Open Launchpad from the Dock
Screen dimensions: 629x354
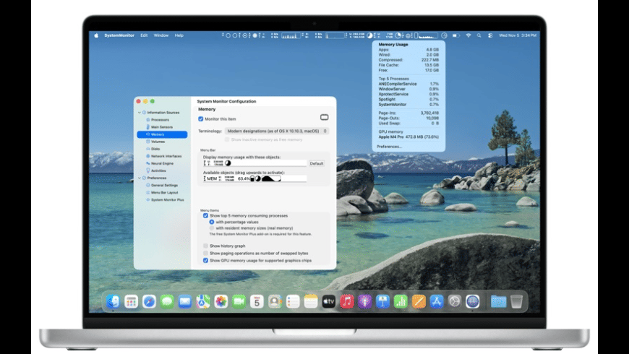pos(131,301)
